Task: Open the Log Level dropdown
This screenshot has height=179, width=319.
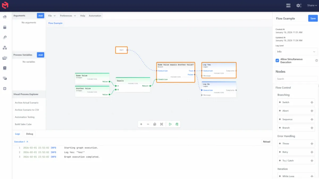Action: (296, 52)
